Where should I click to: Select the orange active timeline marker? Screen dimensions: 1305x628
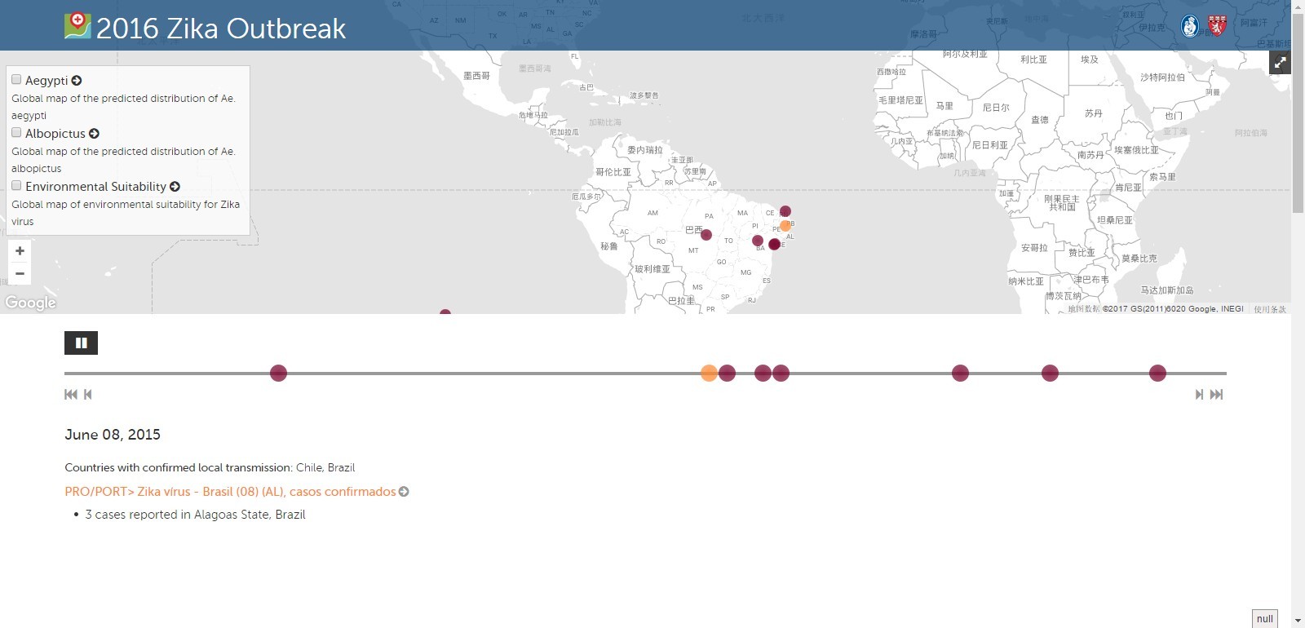709,374
